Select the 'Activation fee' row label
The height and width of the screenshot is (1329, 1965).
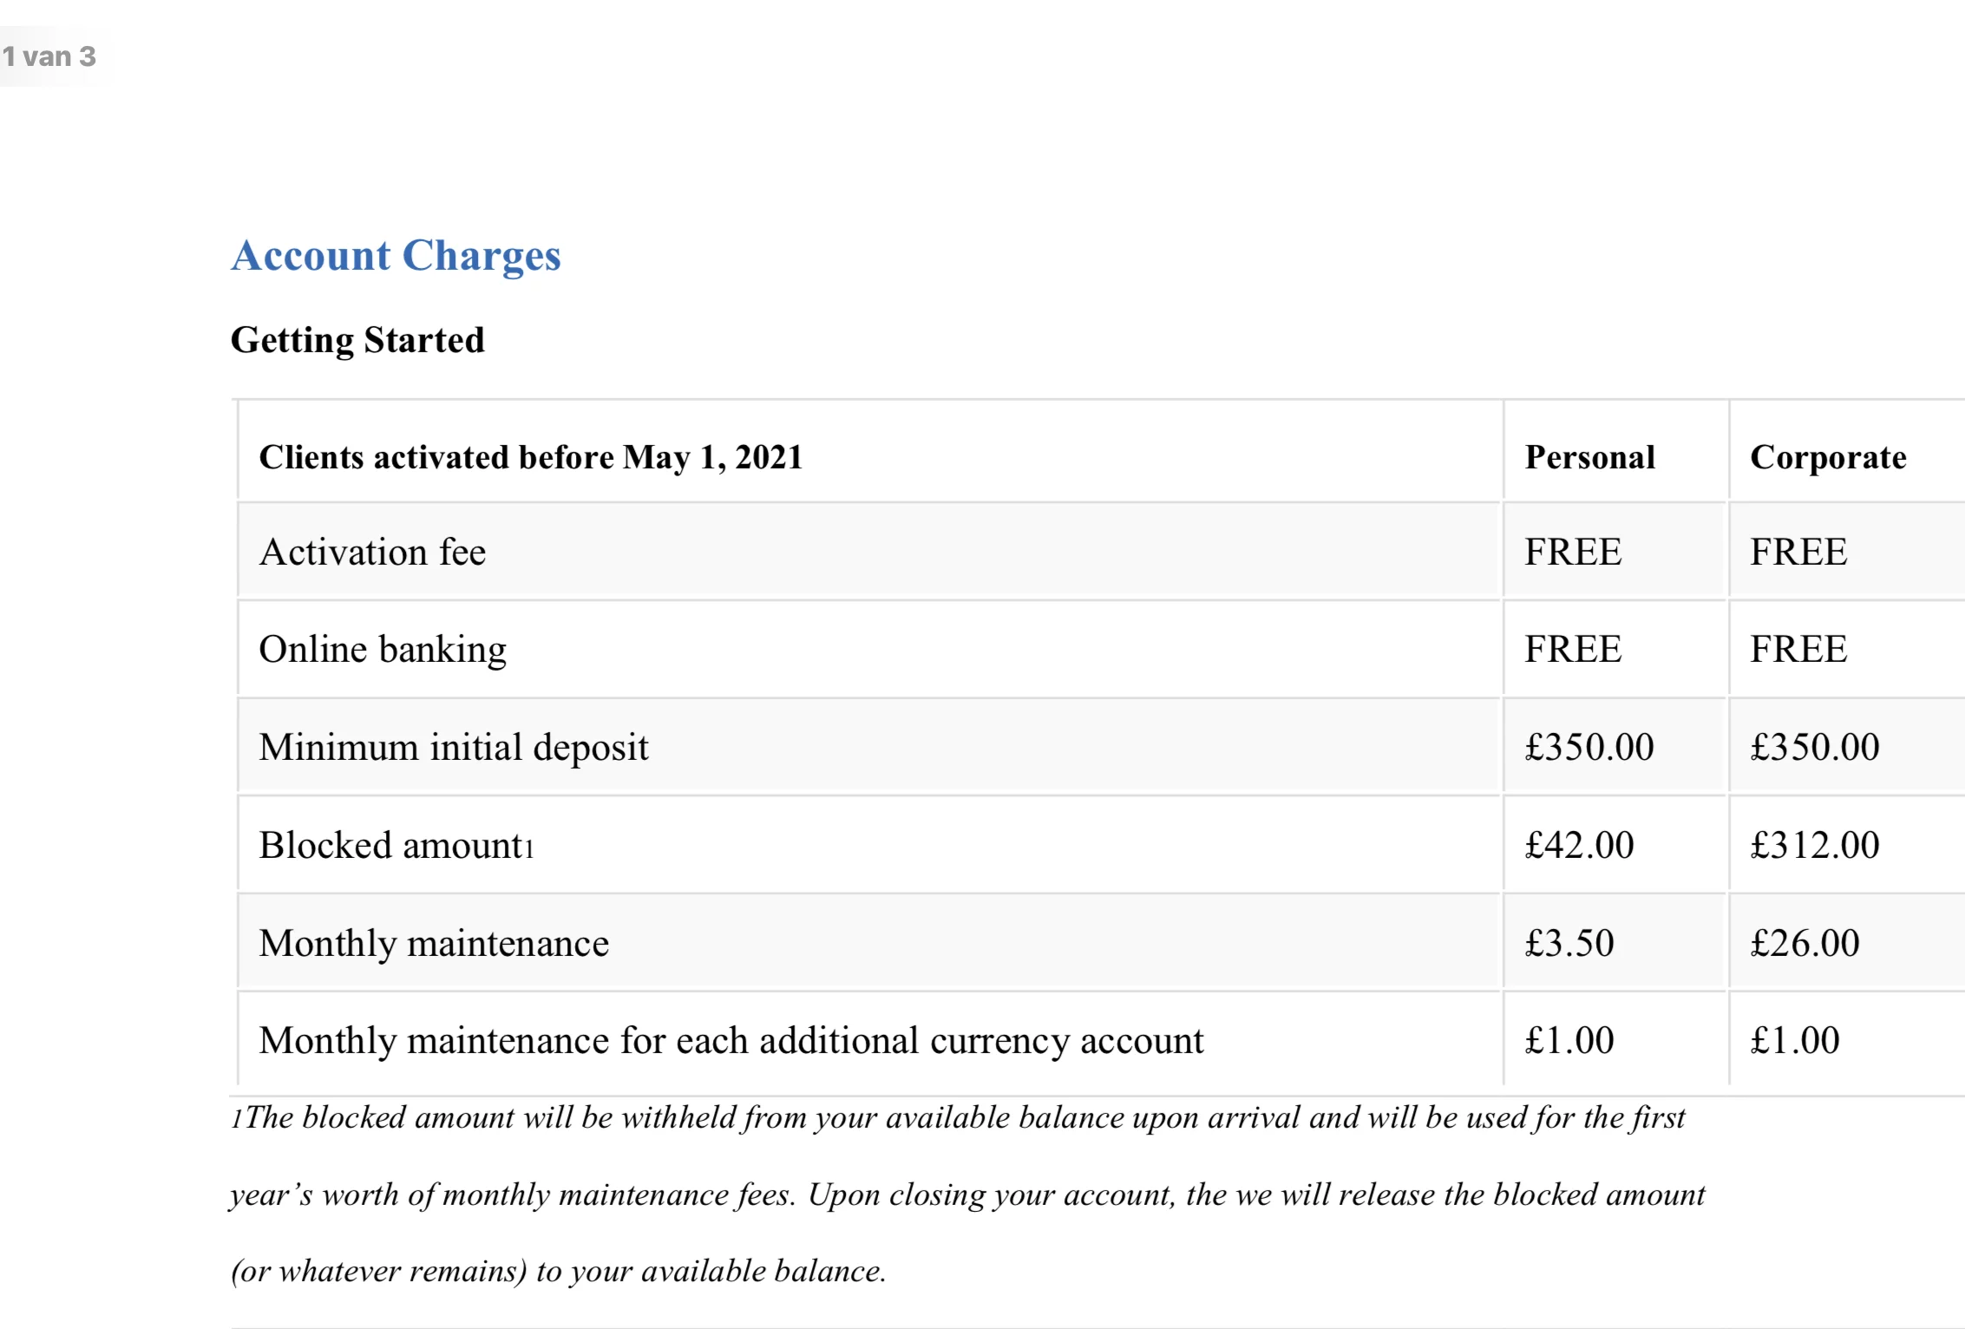372,552
